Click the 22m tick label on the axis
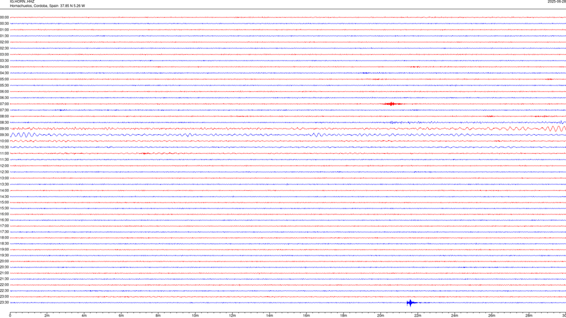The image size is (566, 318). coord(417,316)
